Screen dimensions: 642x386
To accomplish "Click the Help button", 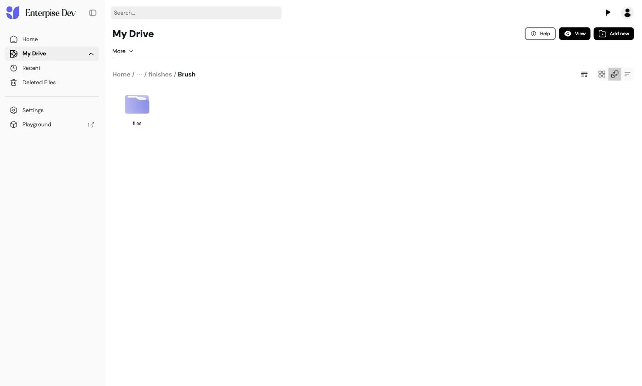I will pos(540,33).
